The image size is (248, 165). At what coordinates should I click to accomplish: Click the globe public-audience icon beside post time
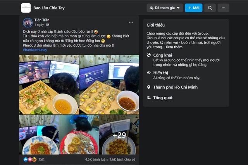coord(47,25)
